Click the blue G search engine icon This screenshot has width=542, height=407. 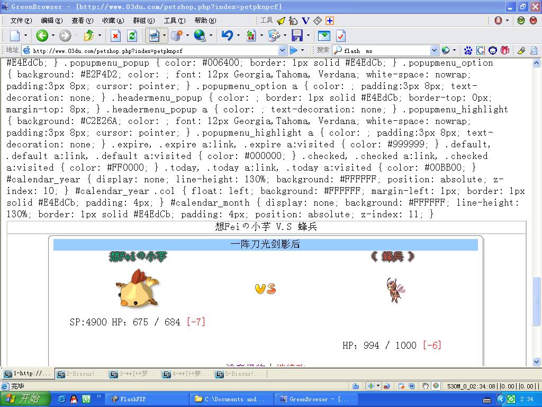pyautogui.click(x=481, y=50)
